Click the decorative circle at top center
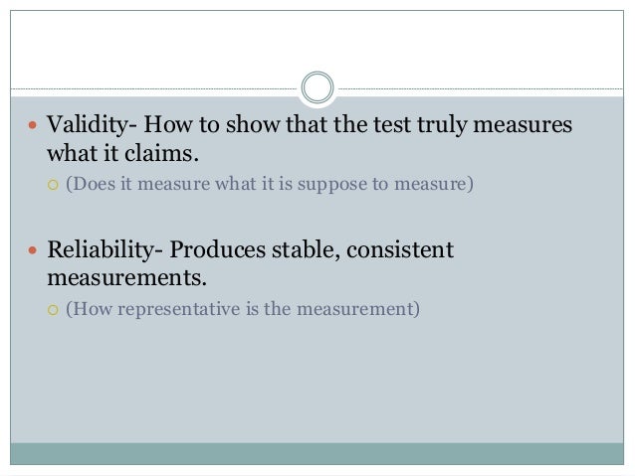 click(317, 87)
